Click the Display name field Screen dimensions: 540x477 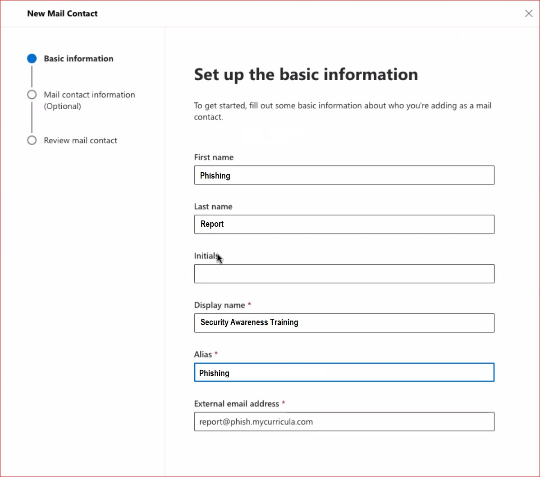pos(344,323)
